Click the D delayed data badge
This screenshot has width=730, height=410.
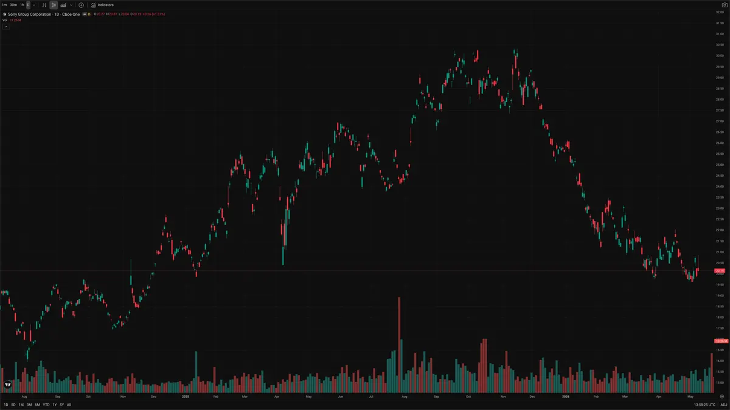coord(89,14)
